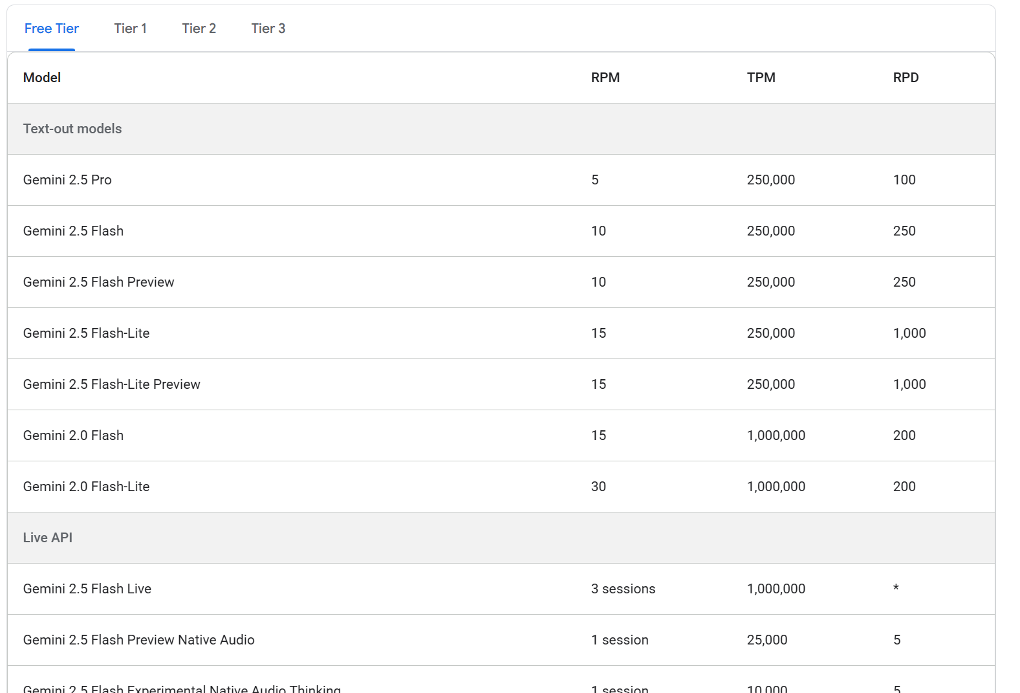Click the TPM value for Gemini 2.5 Flash Live
This screenshot has width=1020, height=693.
[776, 589]
